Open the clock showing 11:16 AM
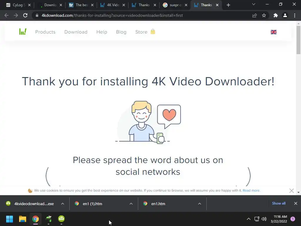Image resolution: width=301 pixels, height=226 pixels. (279, 219)
